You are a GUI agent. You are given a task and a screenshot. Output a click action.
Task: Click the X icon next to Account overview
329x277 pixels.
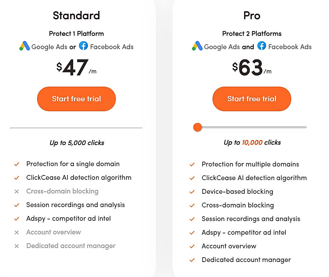pos(17,232)
